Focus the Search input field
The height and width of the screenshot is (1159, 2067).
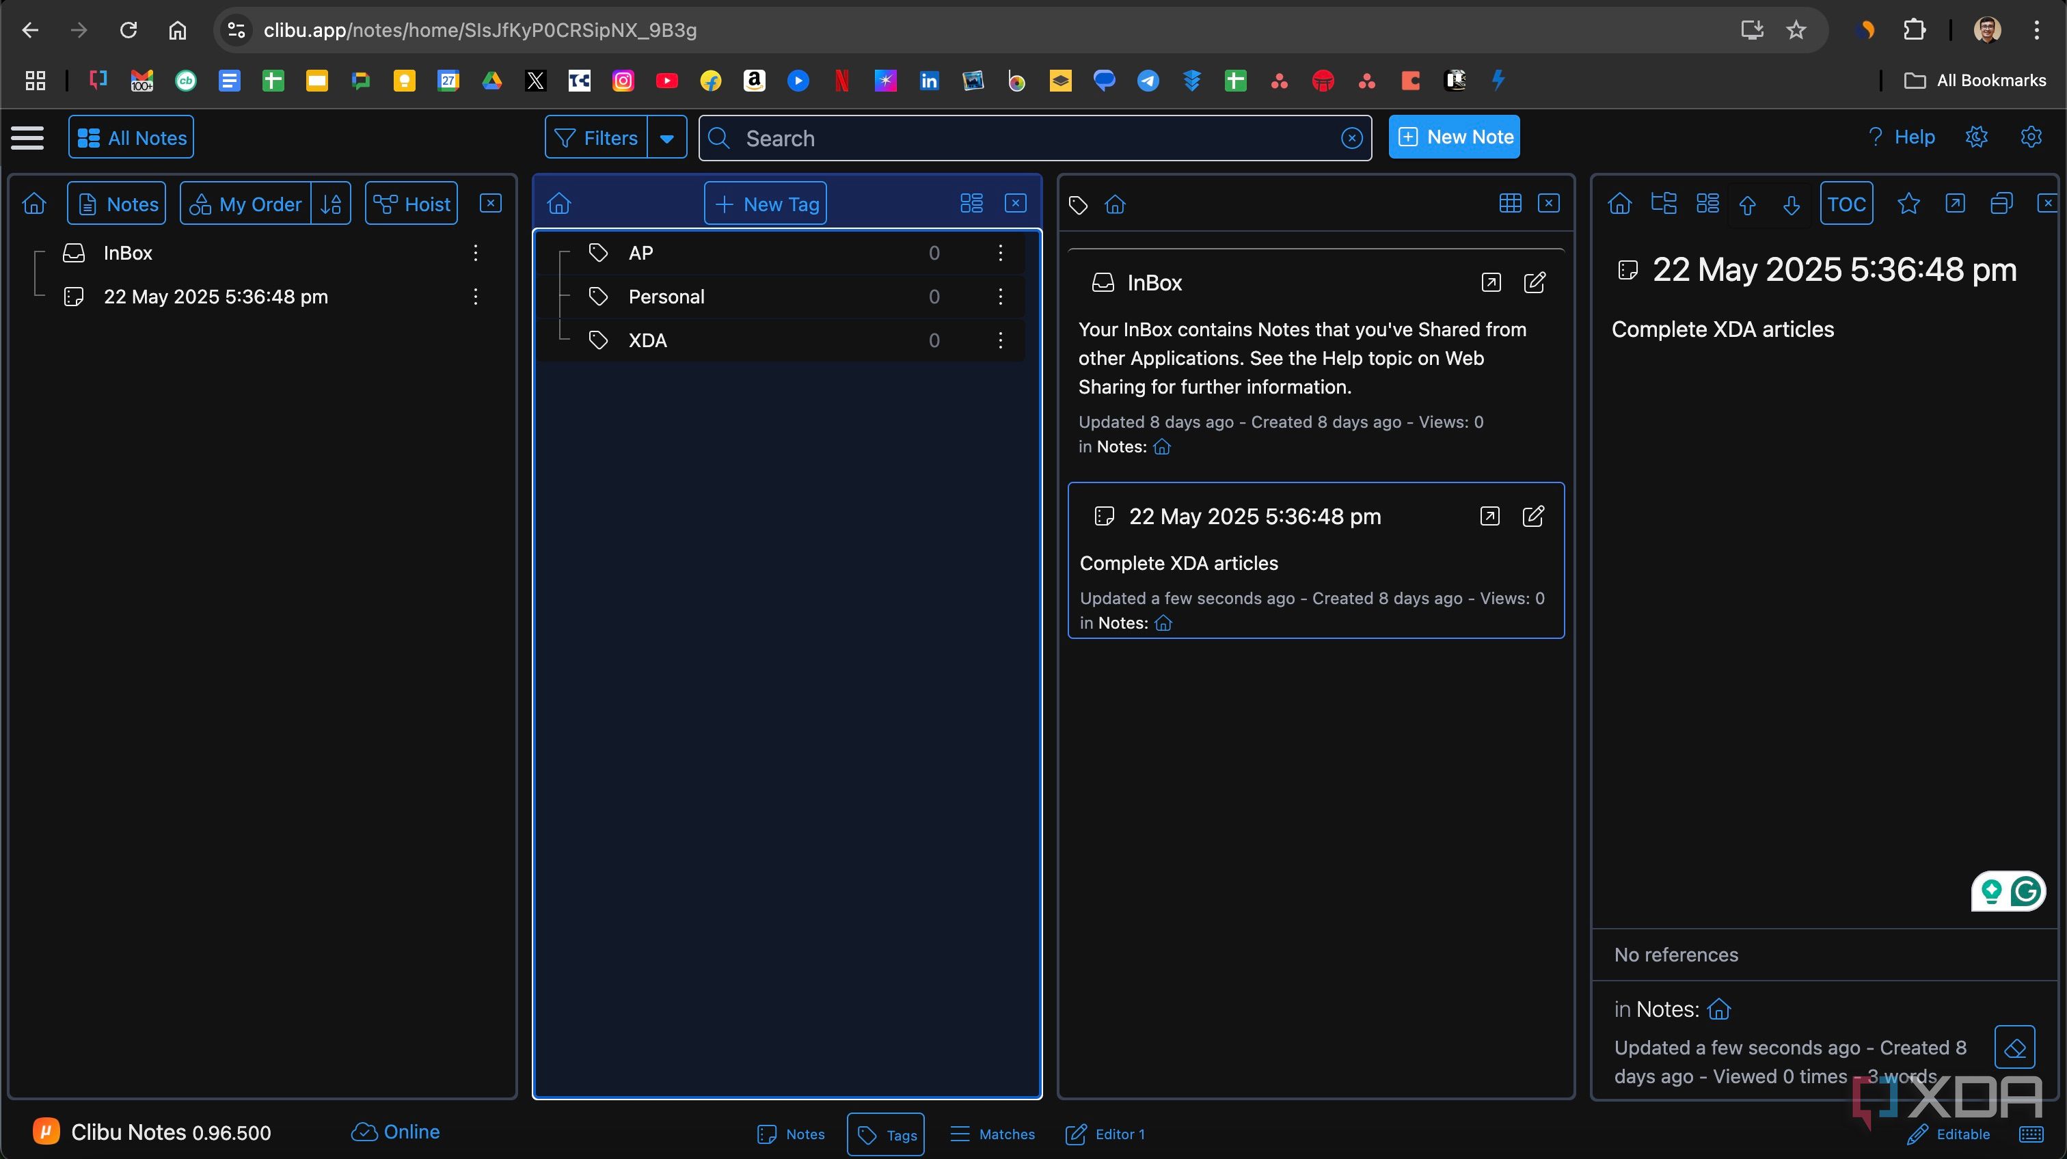click(x=1035, y=138)
